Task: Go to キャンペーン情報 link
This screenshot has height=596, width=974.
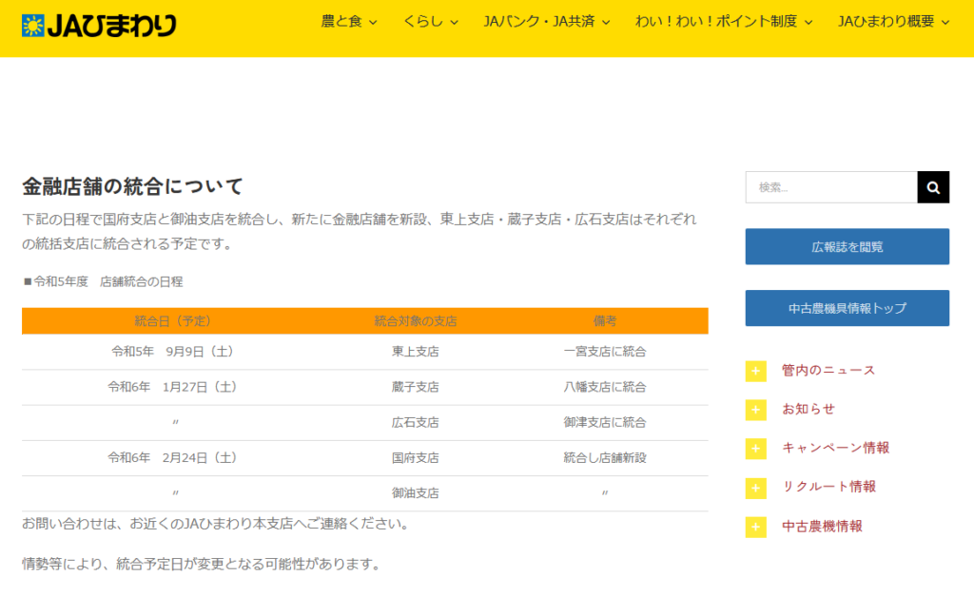Action: click(x=835, y=449)
